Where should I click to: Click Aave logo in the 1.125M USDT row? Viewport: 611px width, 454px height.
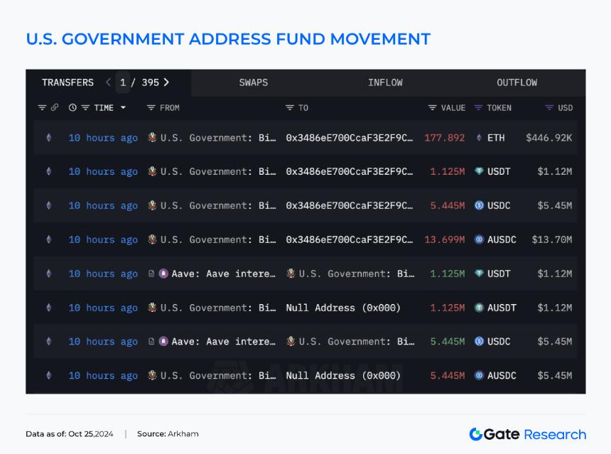(163, 274)
